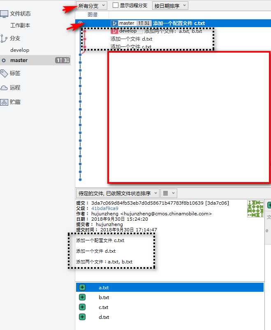Select file c.txt in changed files list
The width and height of the screenshot is (271, 330).
click(170, 307)
